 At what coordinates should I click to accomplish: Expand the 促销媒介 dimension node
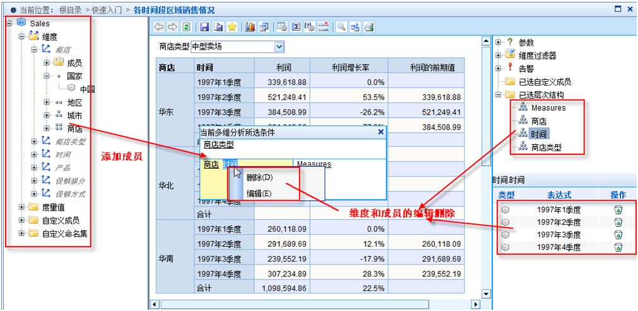pos(34,181)
